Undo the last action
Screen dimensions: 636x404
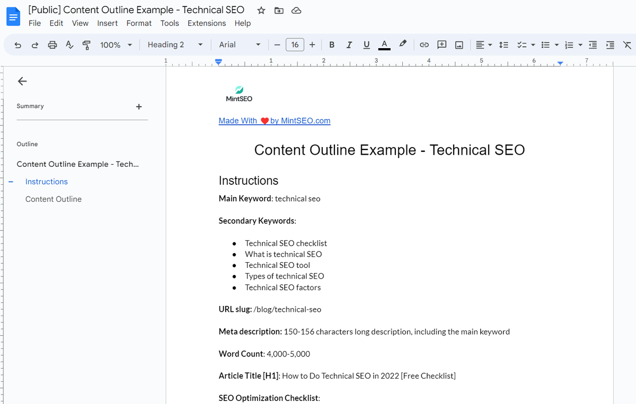pos(18,45)
